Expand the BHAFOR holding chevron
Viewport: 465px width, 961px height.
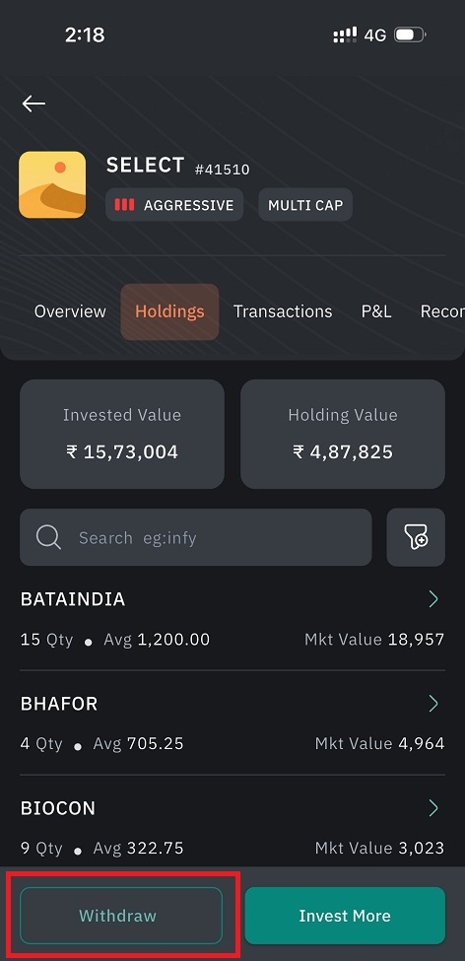pos(433,703)
